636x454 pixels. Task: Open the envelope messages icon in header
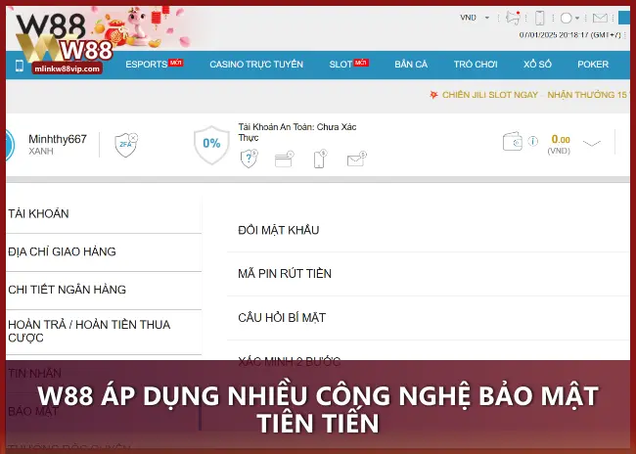(600, 18)
